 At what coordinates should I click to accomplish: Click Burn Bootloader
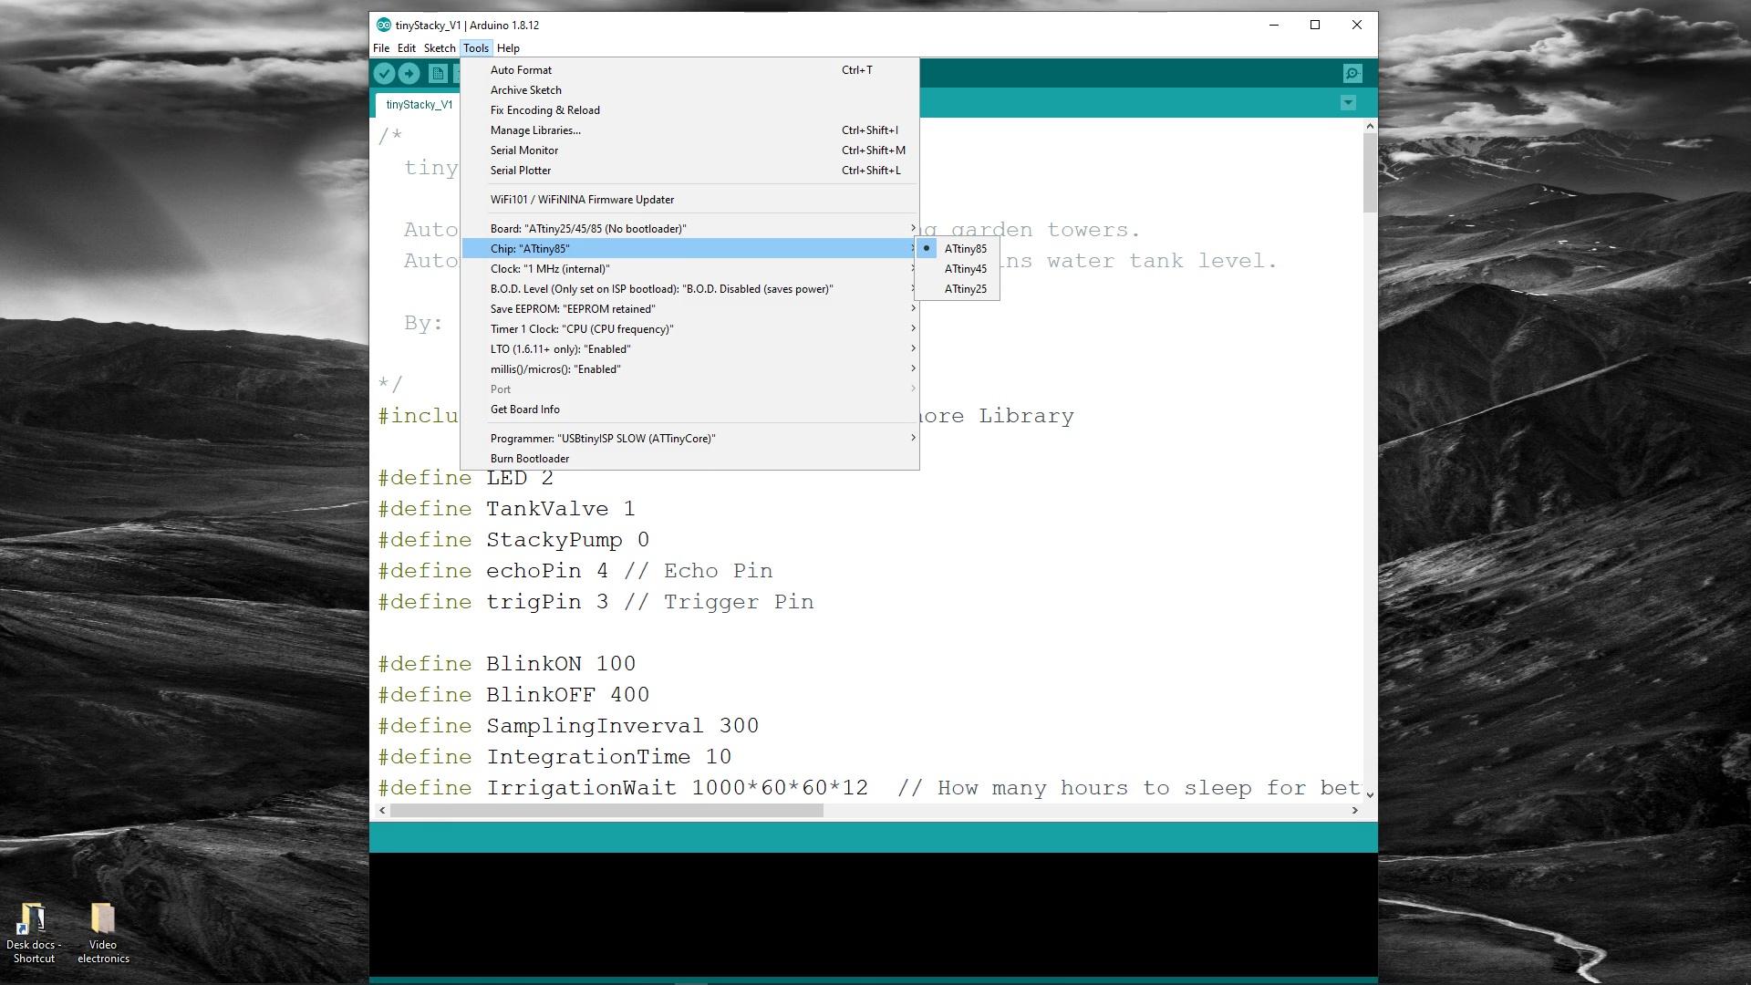click(530, 459)
